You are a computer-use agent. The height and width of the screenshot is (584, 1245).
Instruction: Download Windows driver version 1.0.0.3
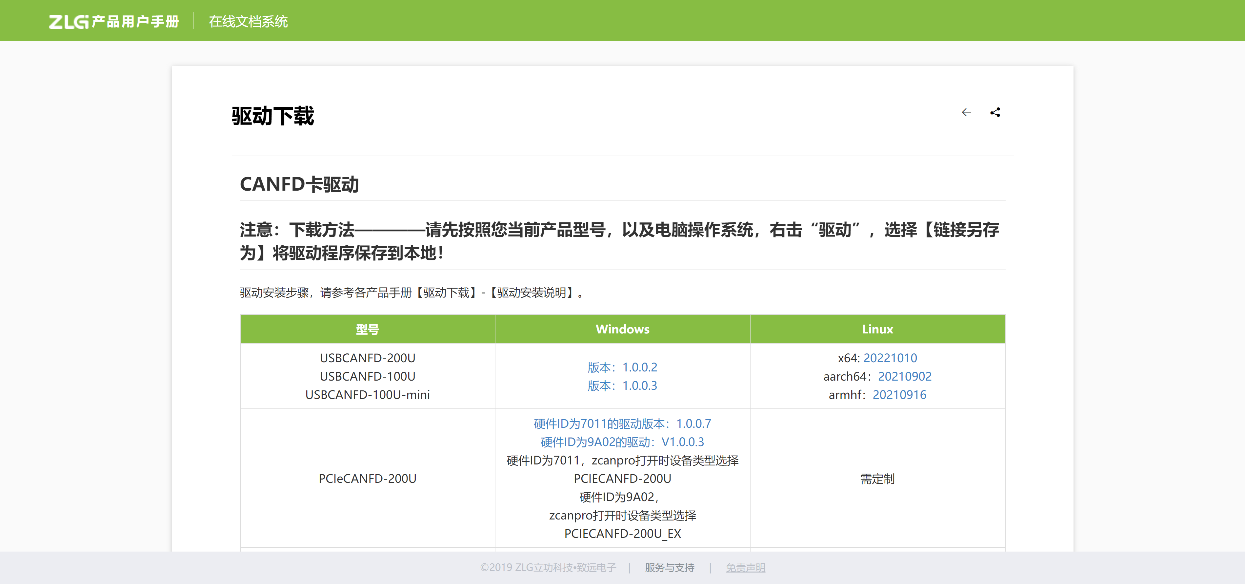pyautogui.click(x=622, y=386)
